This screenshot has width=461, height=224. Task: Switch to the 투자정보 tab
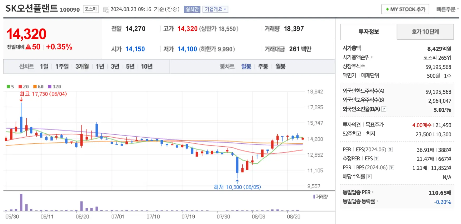tap(369, 32)
